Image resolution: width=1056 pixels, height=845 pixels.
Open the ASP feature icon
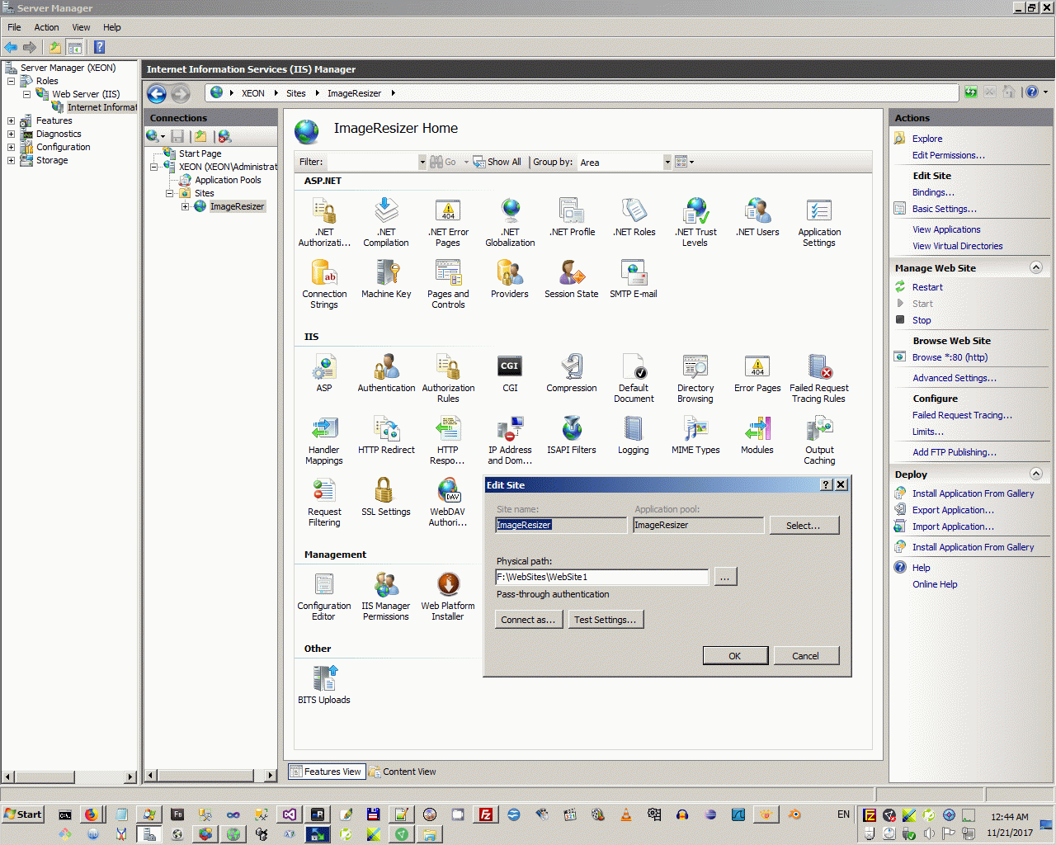(x=324, y=373)
